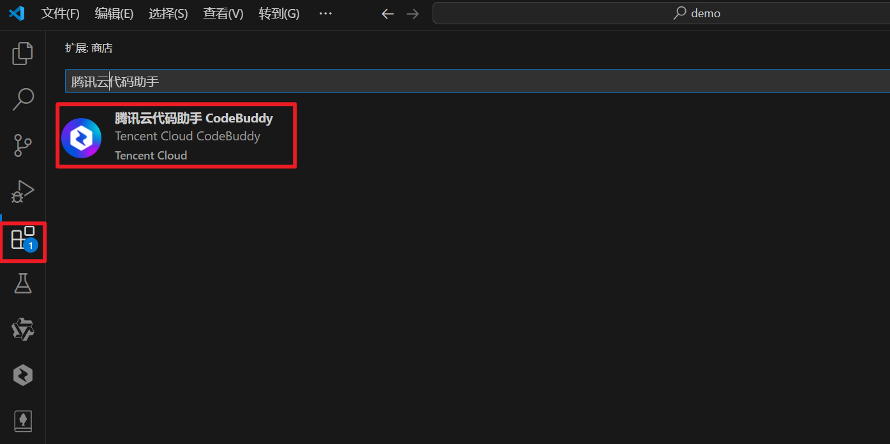Open the 选择(S) menu

(x=168, y=13)
